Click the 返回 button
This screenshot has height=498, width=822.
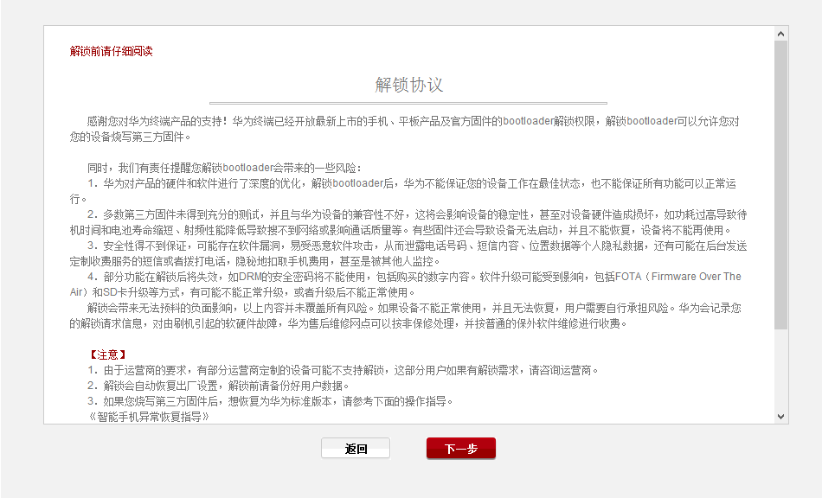click(x=356, y=448)
